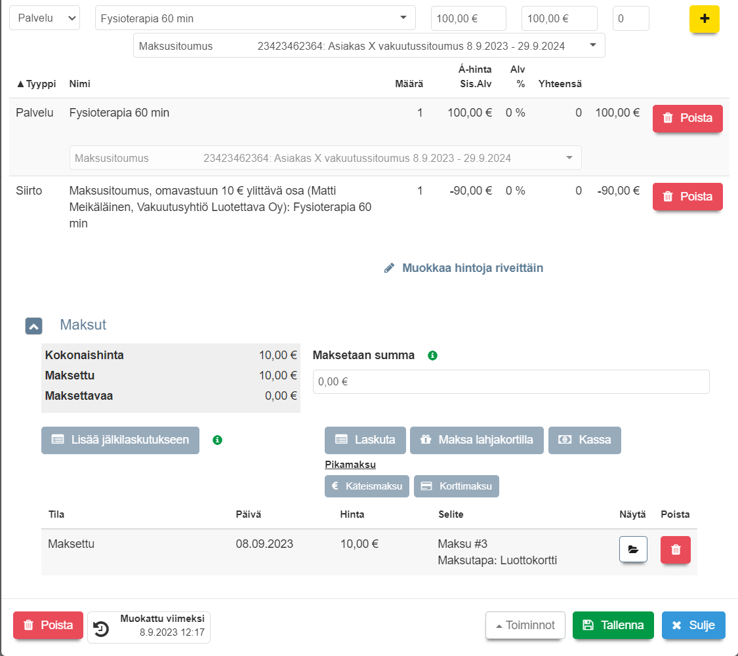
Task: Open payment #3 with folder icon
Action: coord(633,550)
